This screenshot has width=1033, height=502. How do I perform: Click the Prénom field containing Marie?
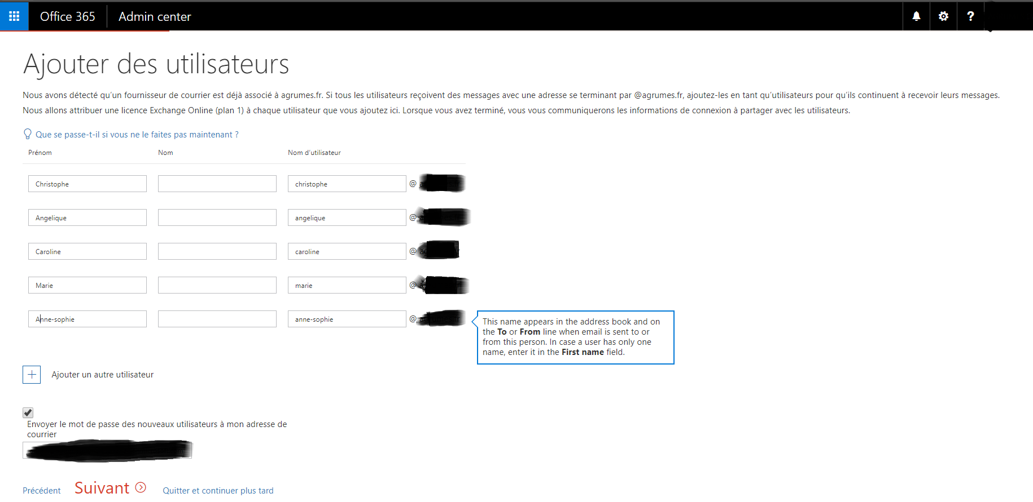[x=87, y=285]
